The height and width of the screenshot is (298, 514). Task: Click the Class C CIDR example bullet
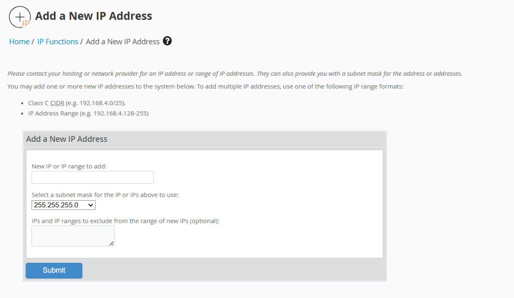coord(77,103)
